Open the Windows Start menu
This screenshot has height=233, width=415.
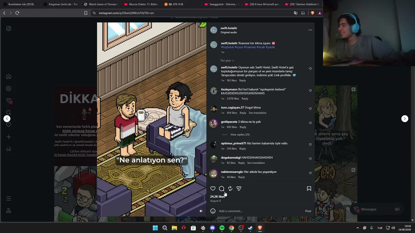pyautogui.click(x=155, y=228)
